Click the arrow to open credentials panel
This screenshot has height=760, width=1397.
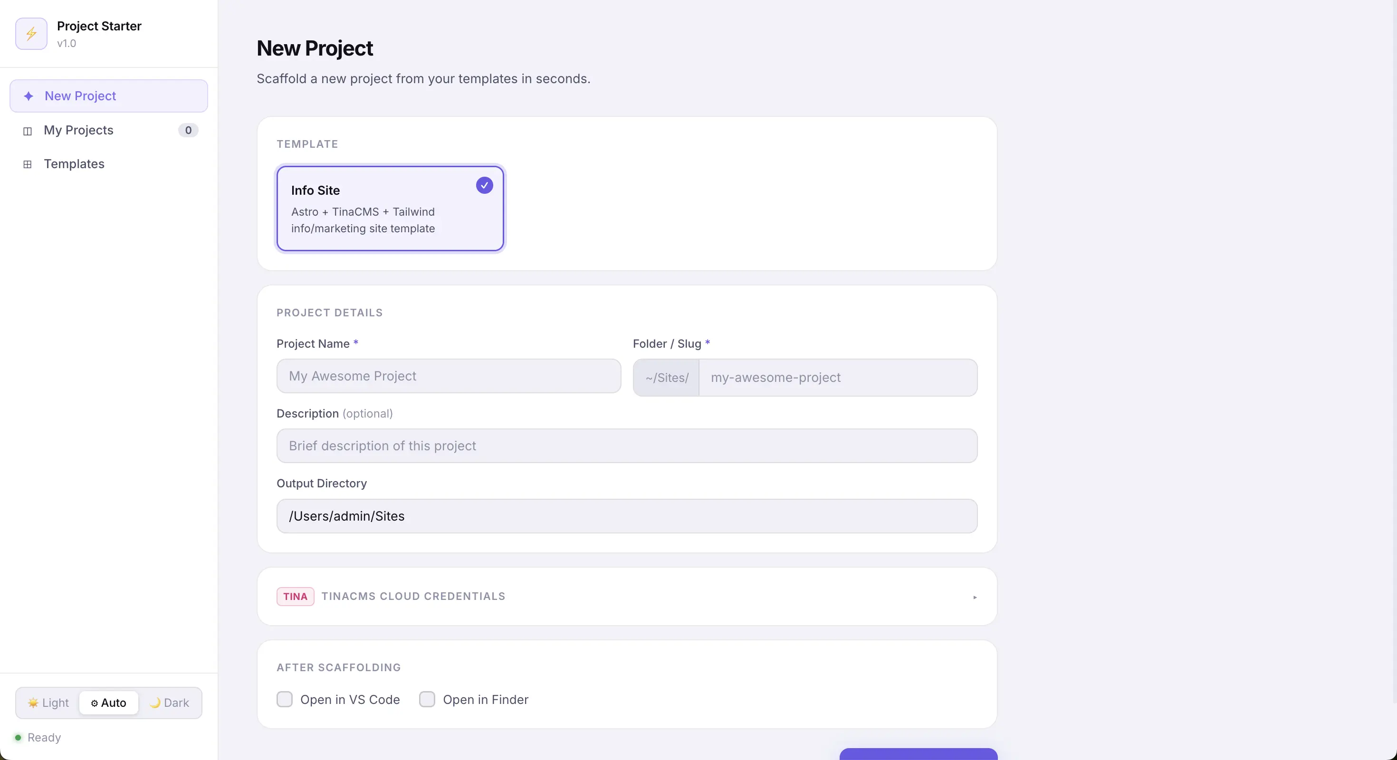pyautogui.click(x=975, y=597)
